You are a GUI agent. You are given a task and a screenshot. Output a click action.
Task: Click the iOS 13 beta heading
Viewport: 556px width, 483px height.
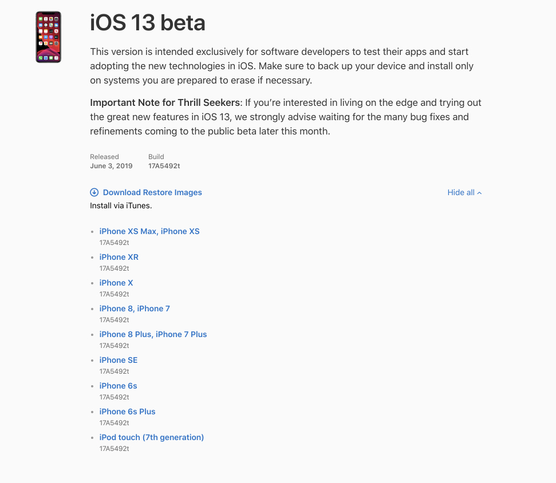[x=148, y=23]
